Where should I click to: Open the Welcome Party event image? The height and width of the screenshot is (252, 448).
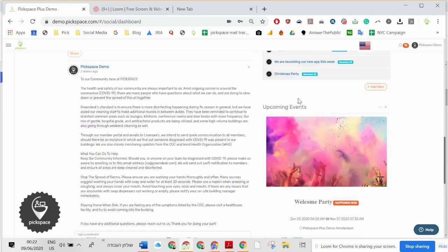(x=326, y=152)
